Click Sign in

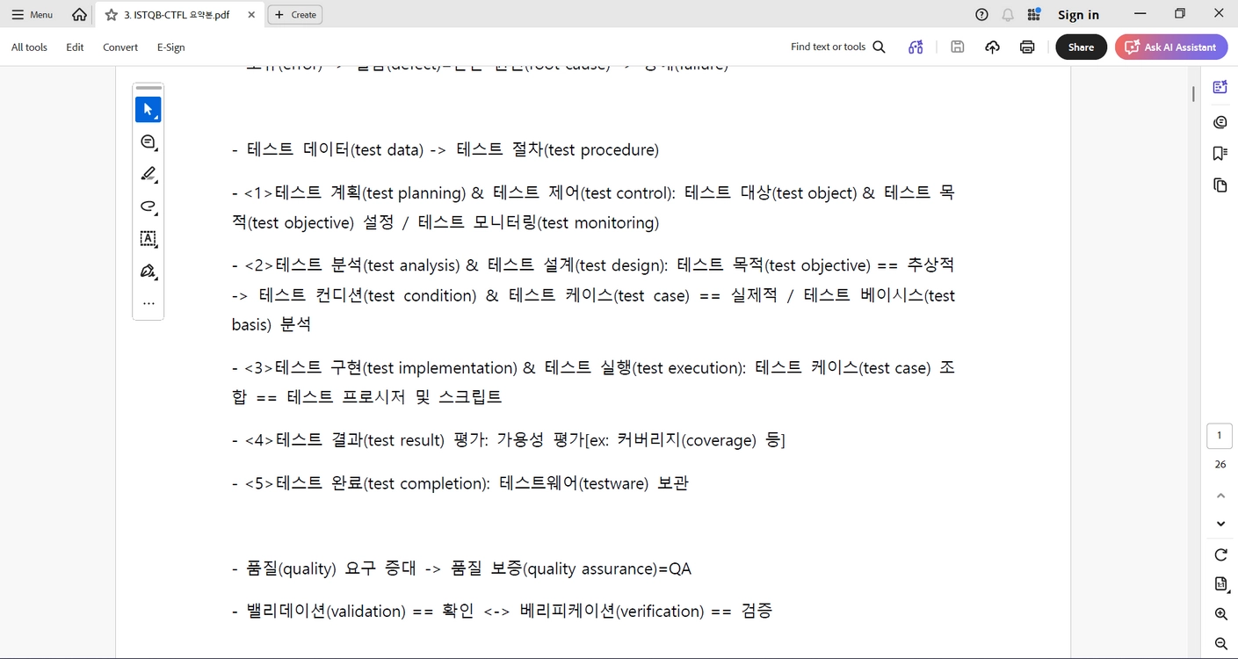coord(1078,15)
